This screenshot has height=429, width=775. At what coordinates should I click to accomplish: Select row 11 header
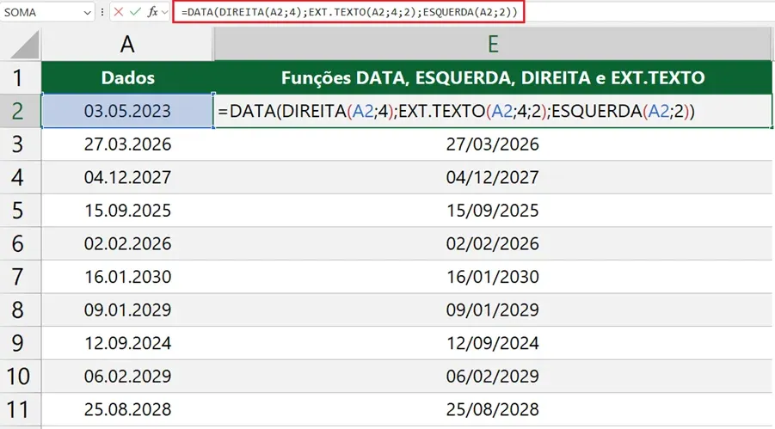click(x=21, y=409)
